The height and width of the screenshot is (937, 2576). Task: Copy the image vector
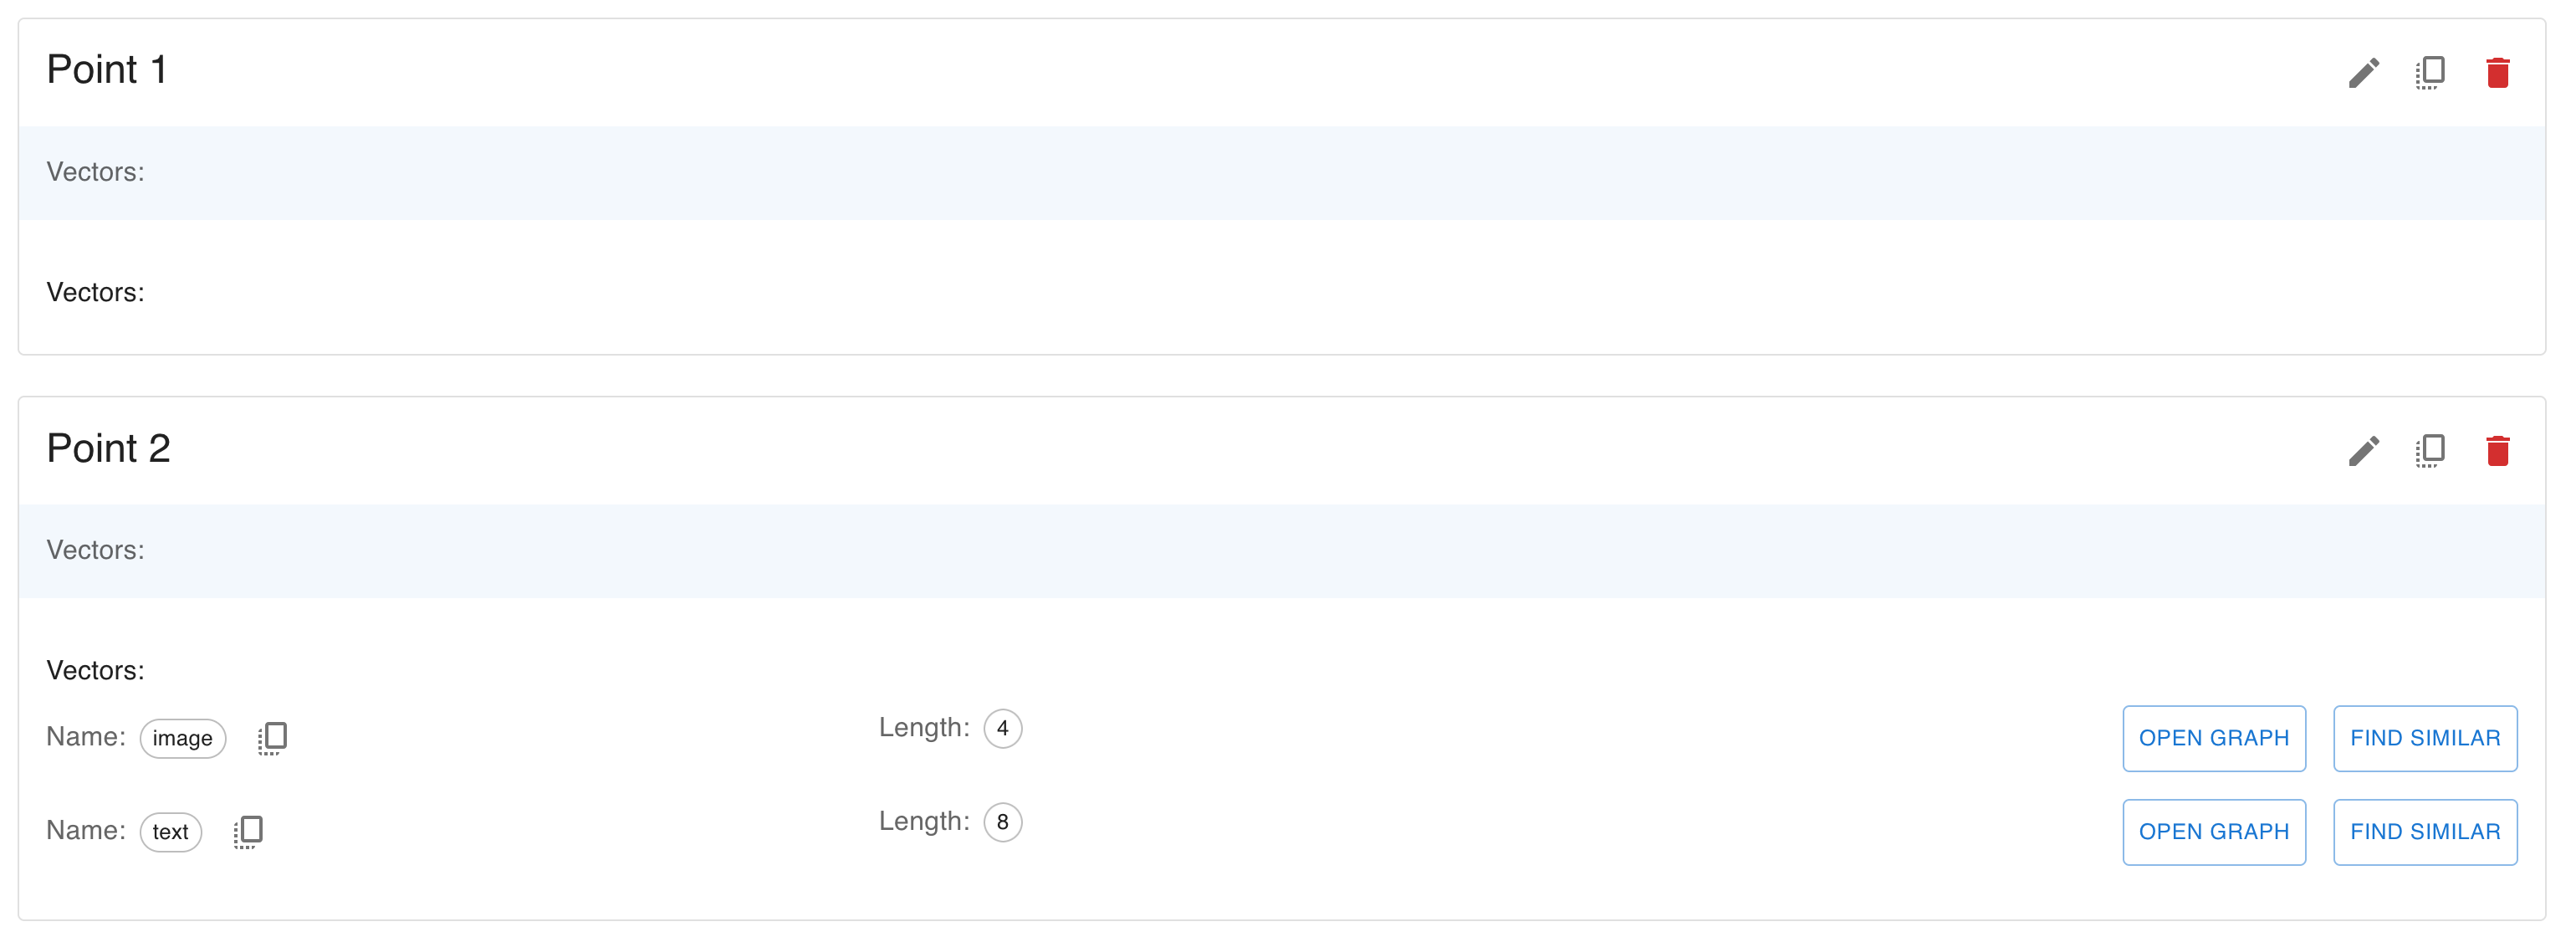pos(272,738)
